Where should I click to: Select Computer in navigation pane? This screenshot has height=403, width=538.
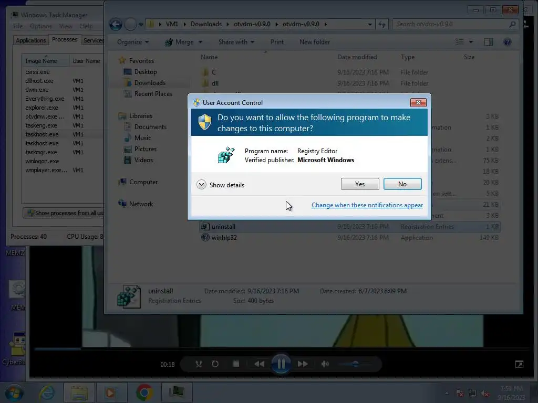(x=143, y=182)
